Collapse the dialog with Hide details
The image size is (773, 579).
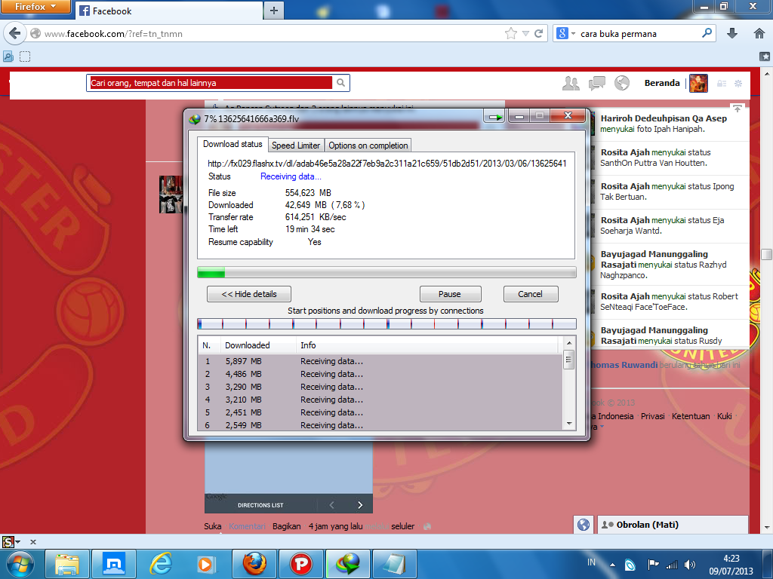[x=248, y=294]
